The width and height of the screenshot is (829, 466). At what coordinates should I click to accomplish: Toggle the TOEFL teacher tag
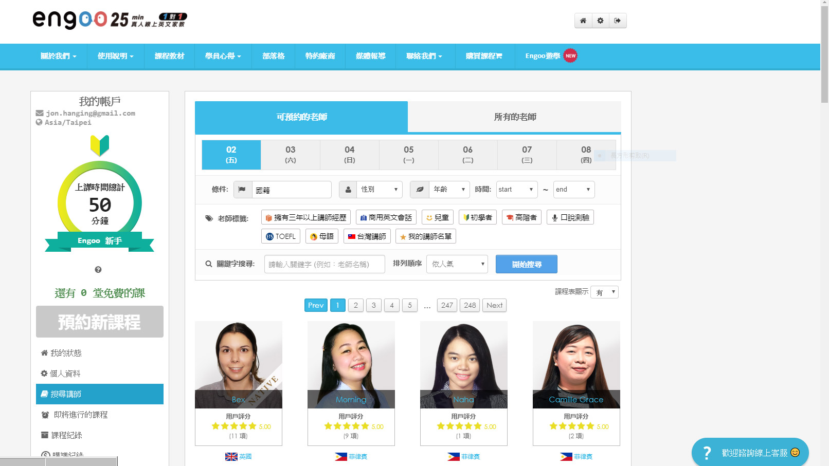281,236
